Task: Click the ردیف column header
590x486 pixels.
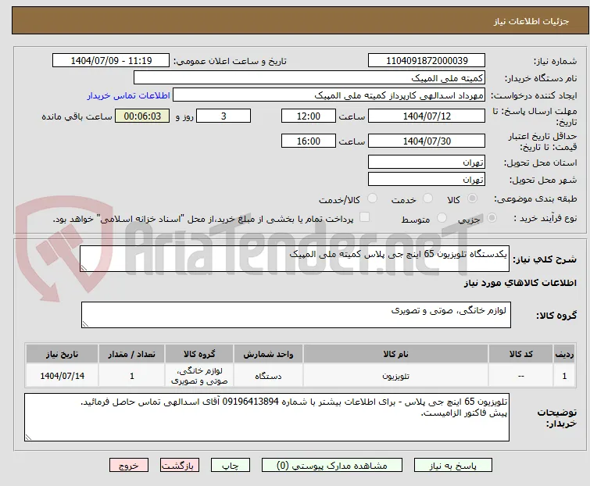Action: coord(564,354)
